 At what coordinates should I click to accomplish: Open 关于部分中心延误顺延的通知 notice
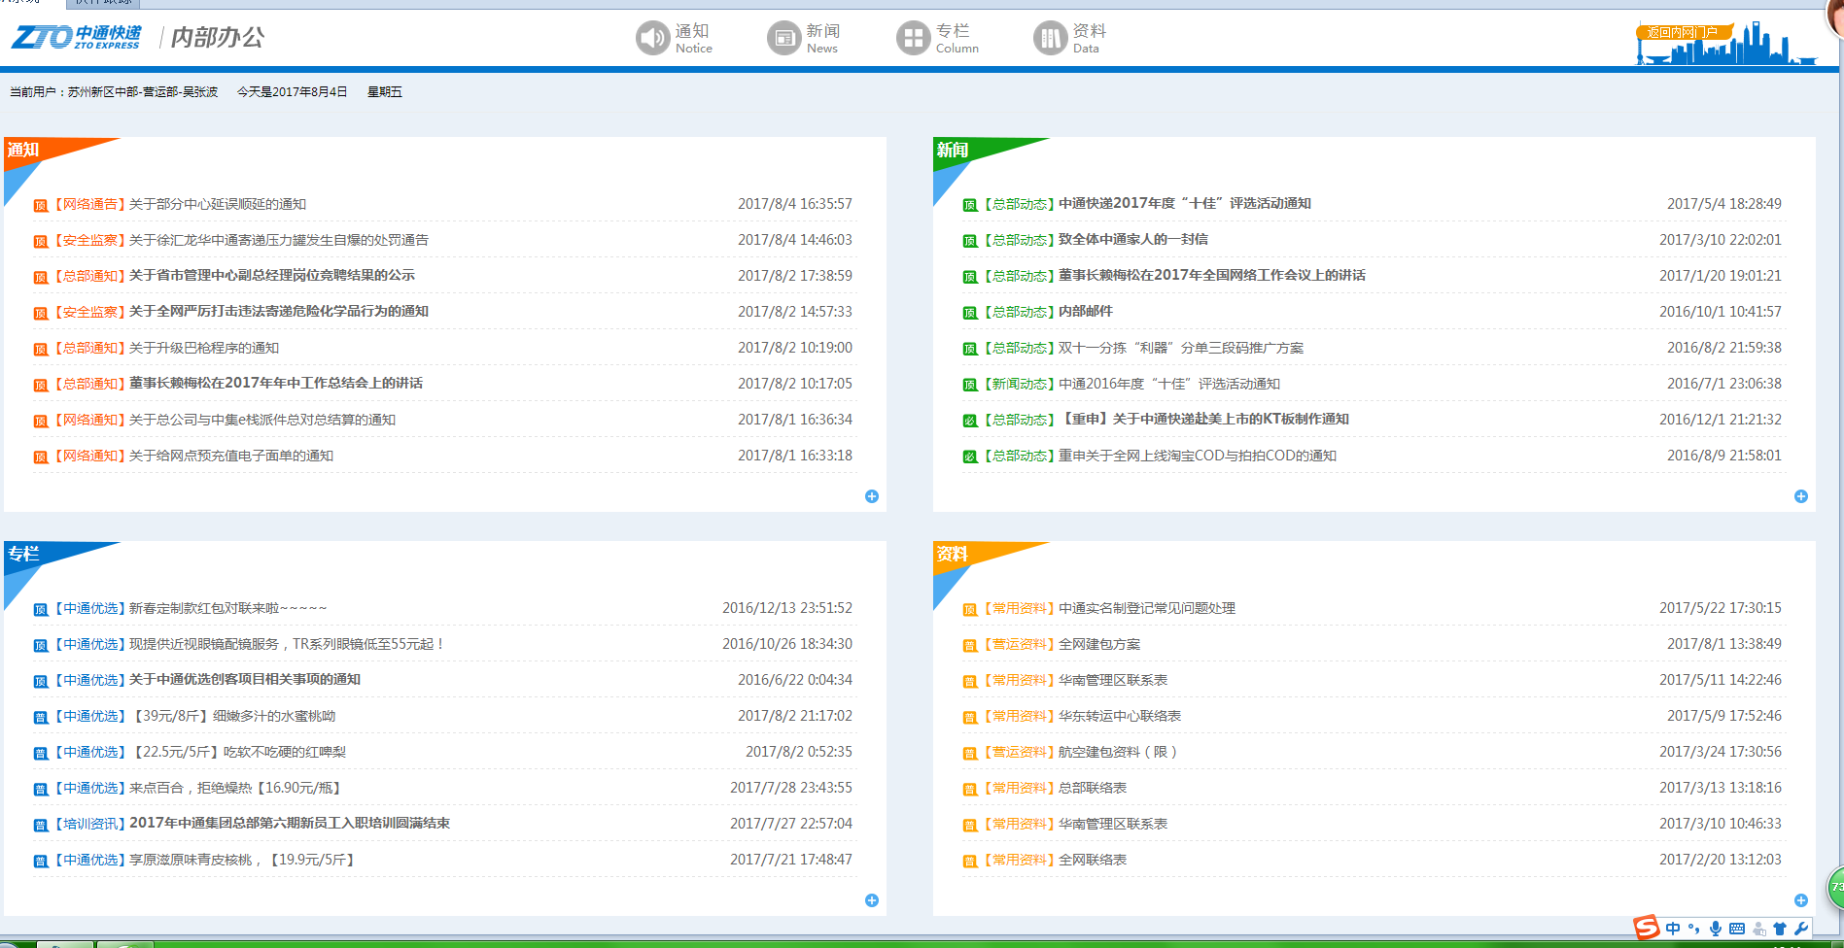point(217,204)
